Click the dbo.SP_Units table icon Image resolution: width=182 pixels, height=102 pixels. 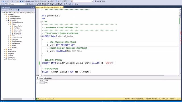click(x=13, y=34)
